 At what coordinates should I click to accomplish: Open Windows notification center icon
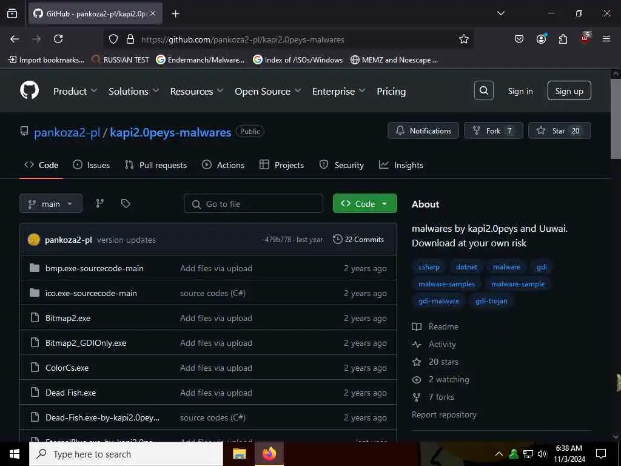pos(601,454)
